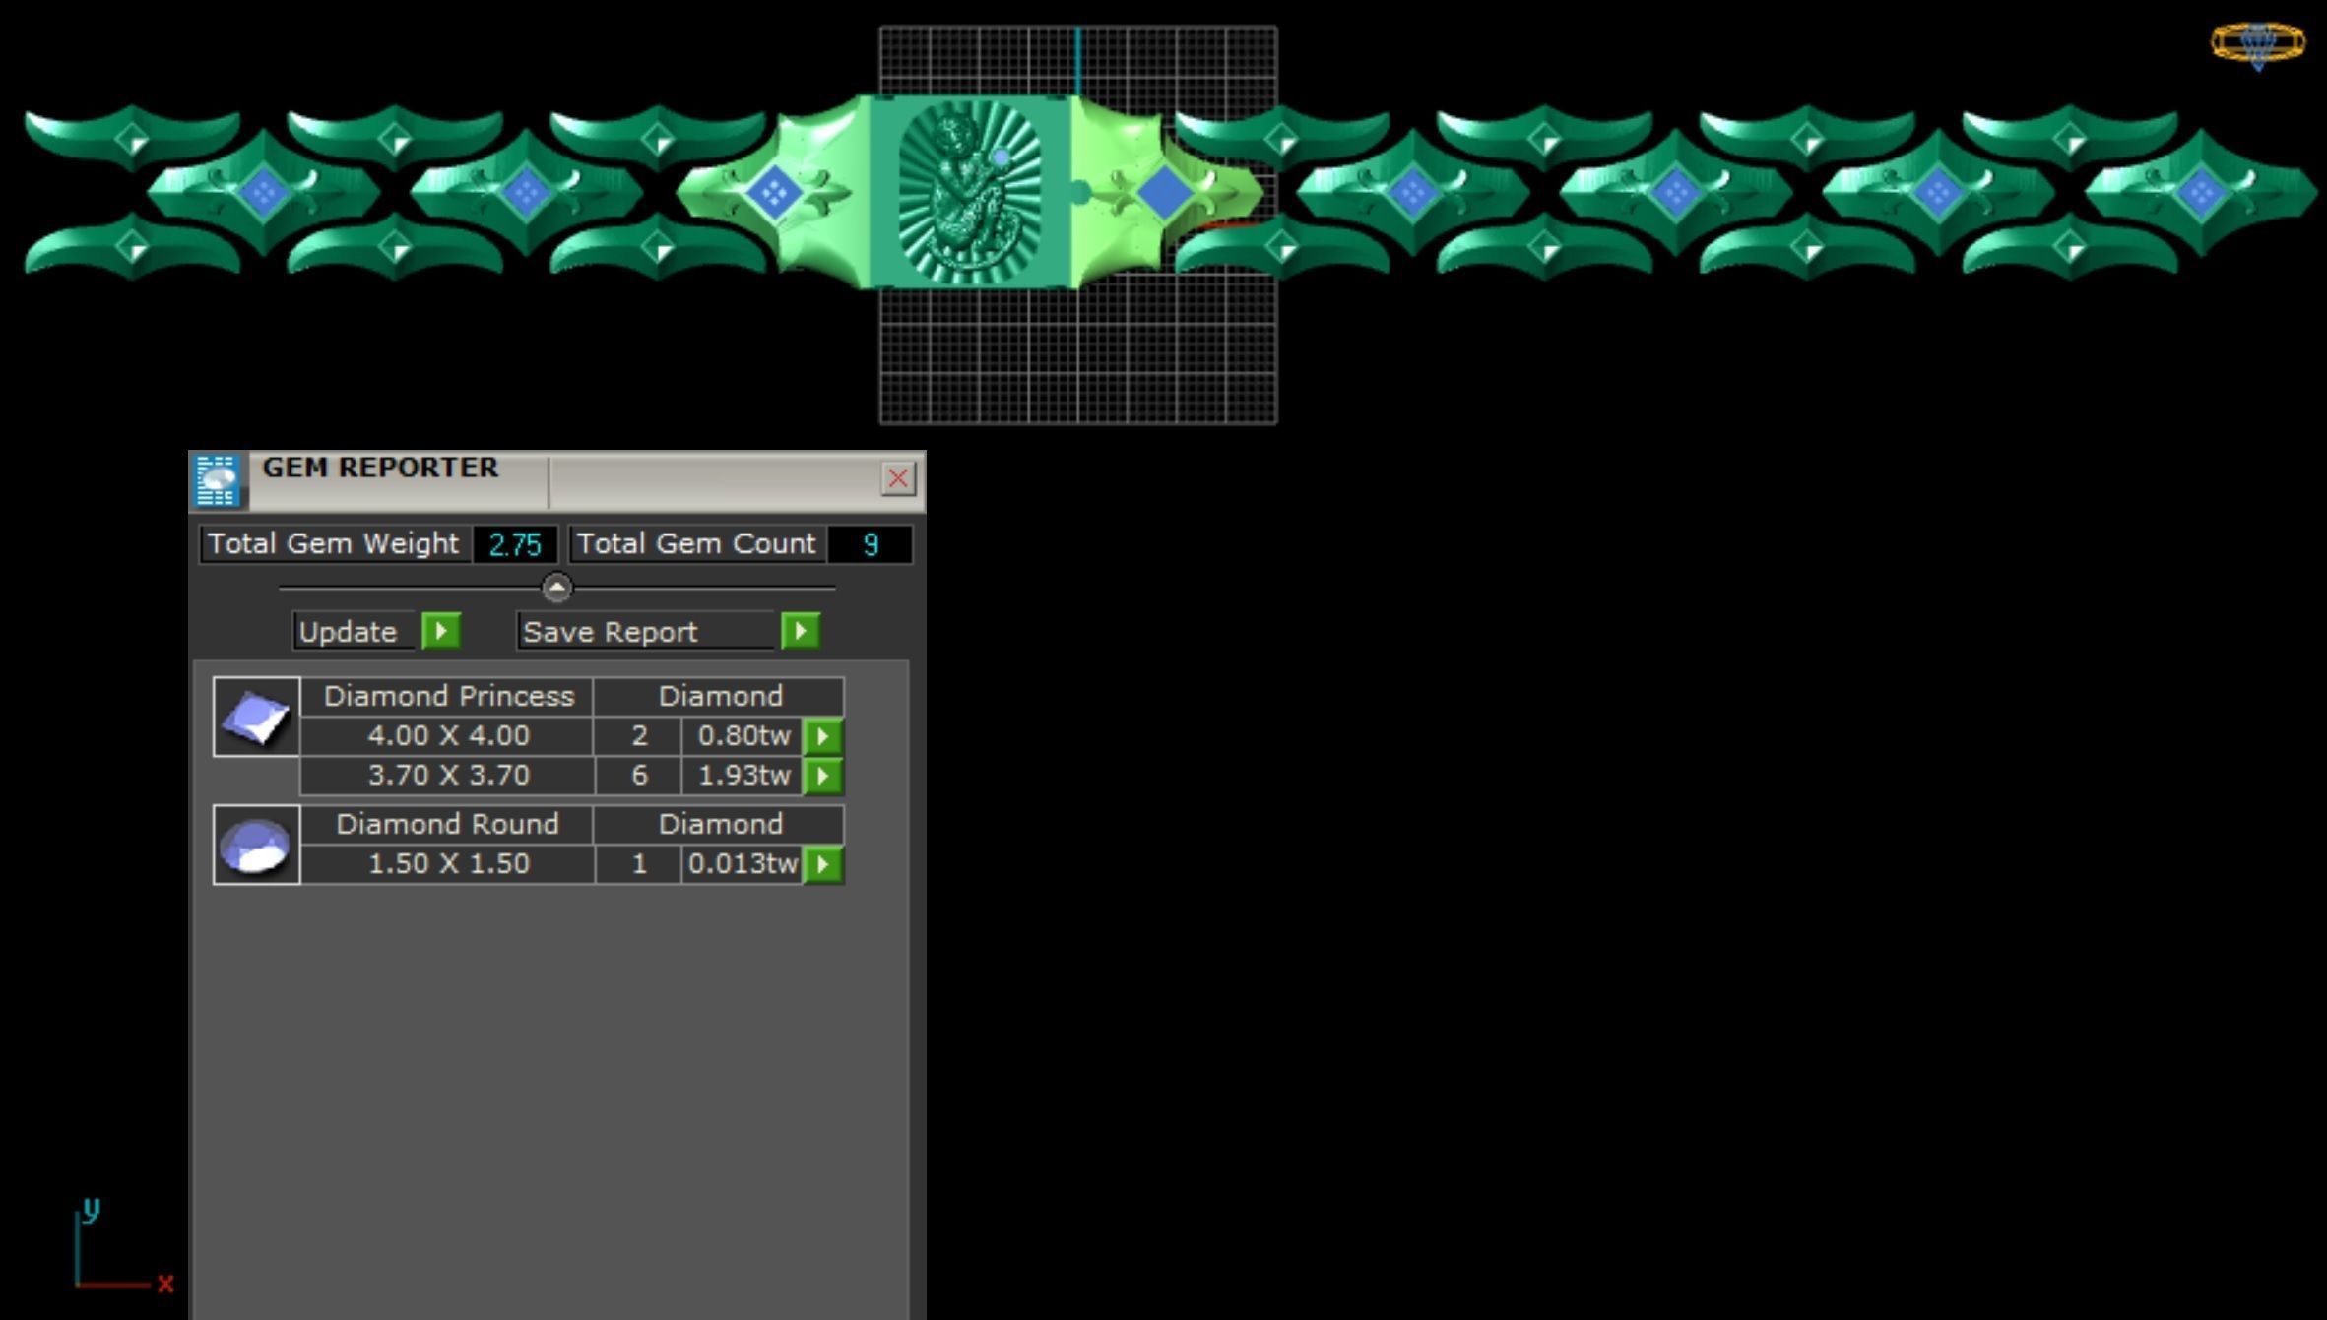The width and height of the screenshot is (2327, 1320).
Task: Select the 1.50 X 1.50 size row
Action: 448,864
